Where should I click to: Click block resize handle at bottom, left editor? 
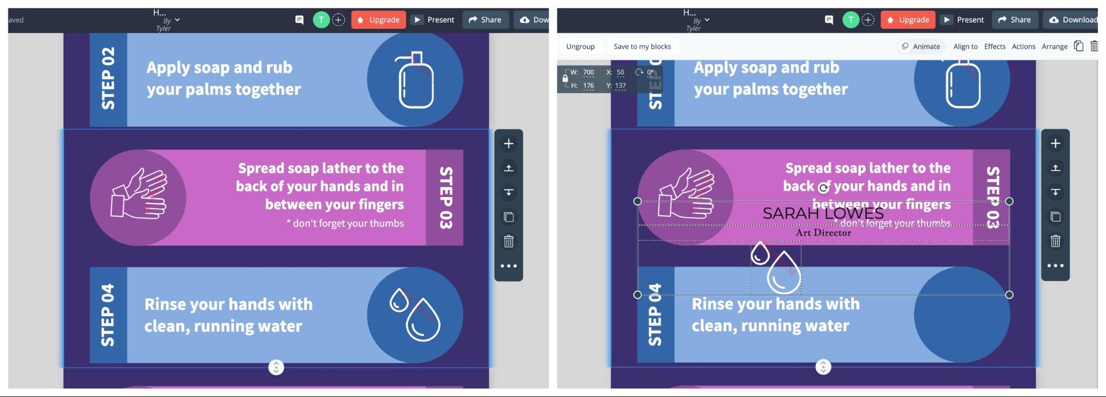coord(276,367)
